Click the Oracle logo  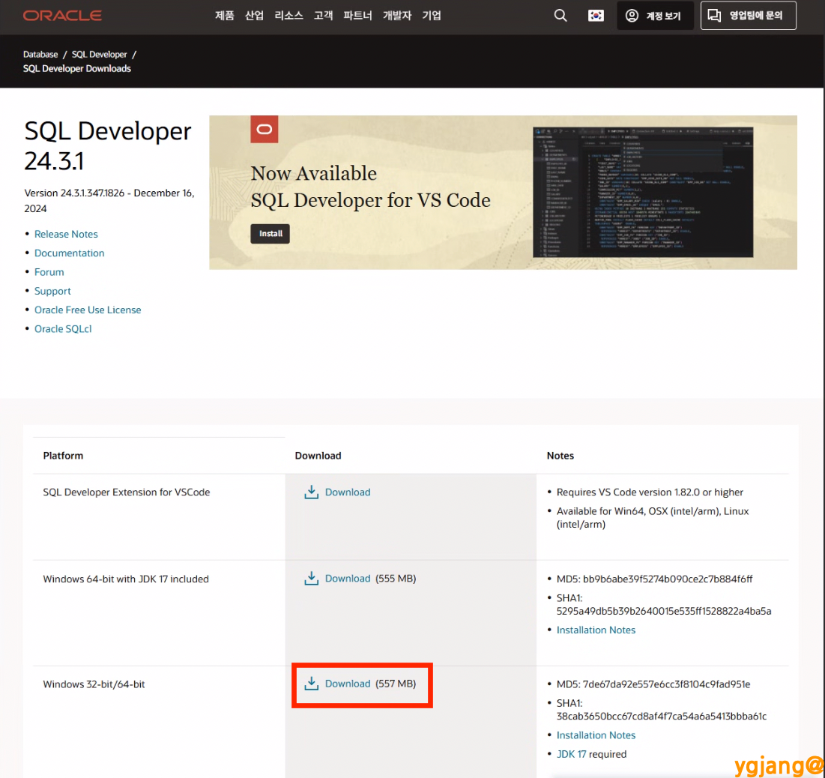coord(62,16)
